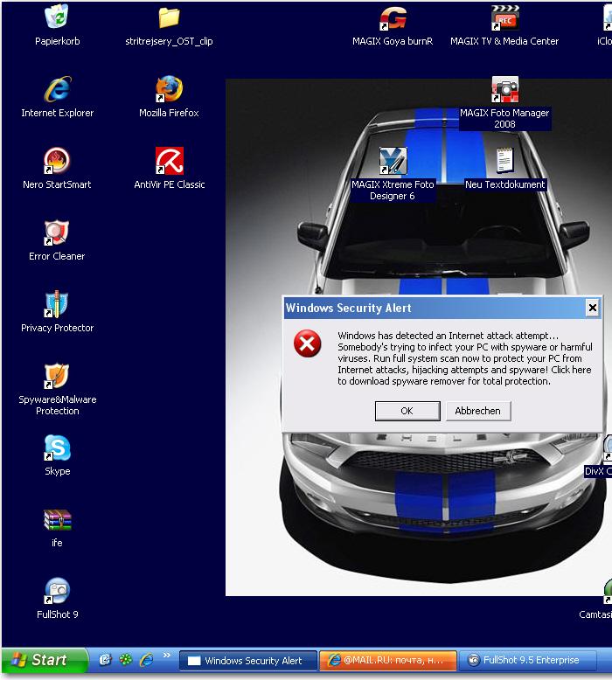This screenshot has width=612, height=680.
Task: Launch FullShot 9 desktop shortcut
Action: tap(57, 591)
